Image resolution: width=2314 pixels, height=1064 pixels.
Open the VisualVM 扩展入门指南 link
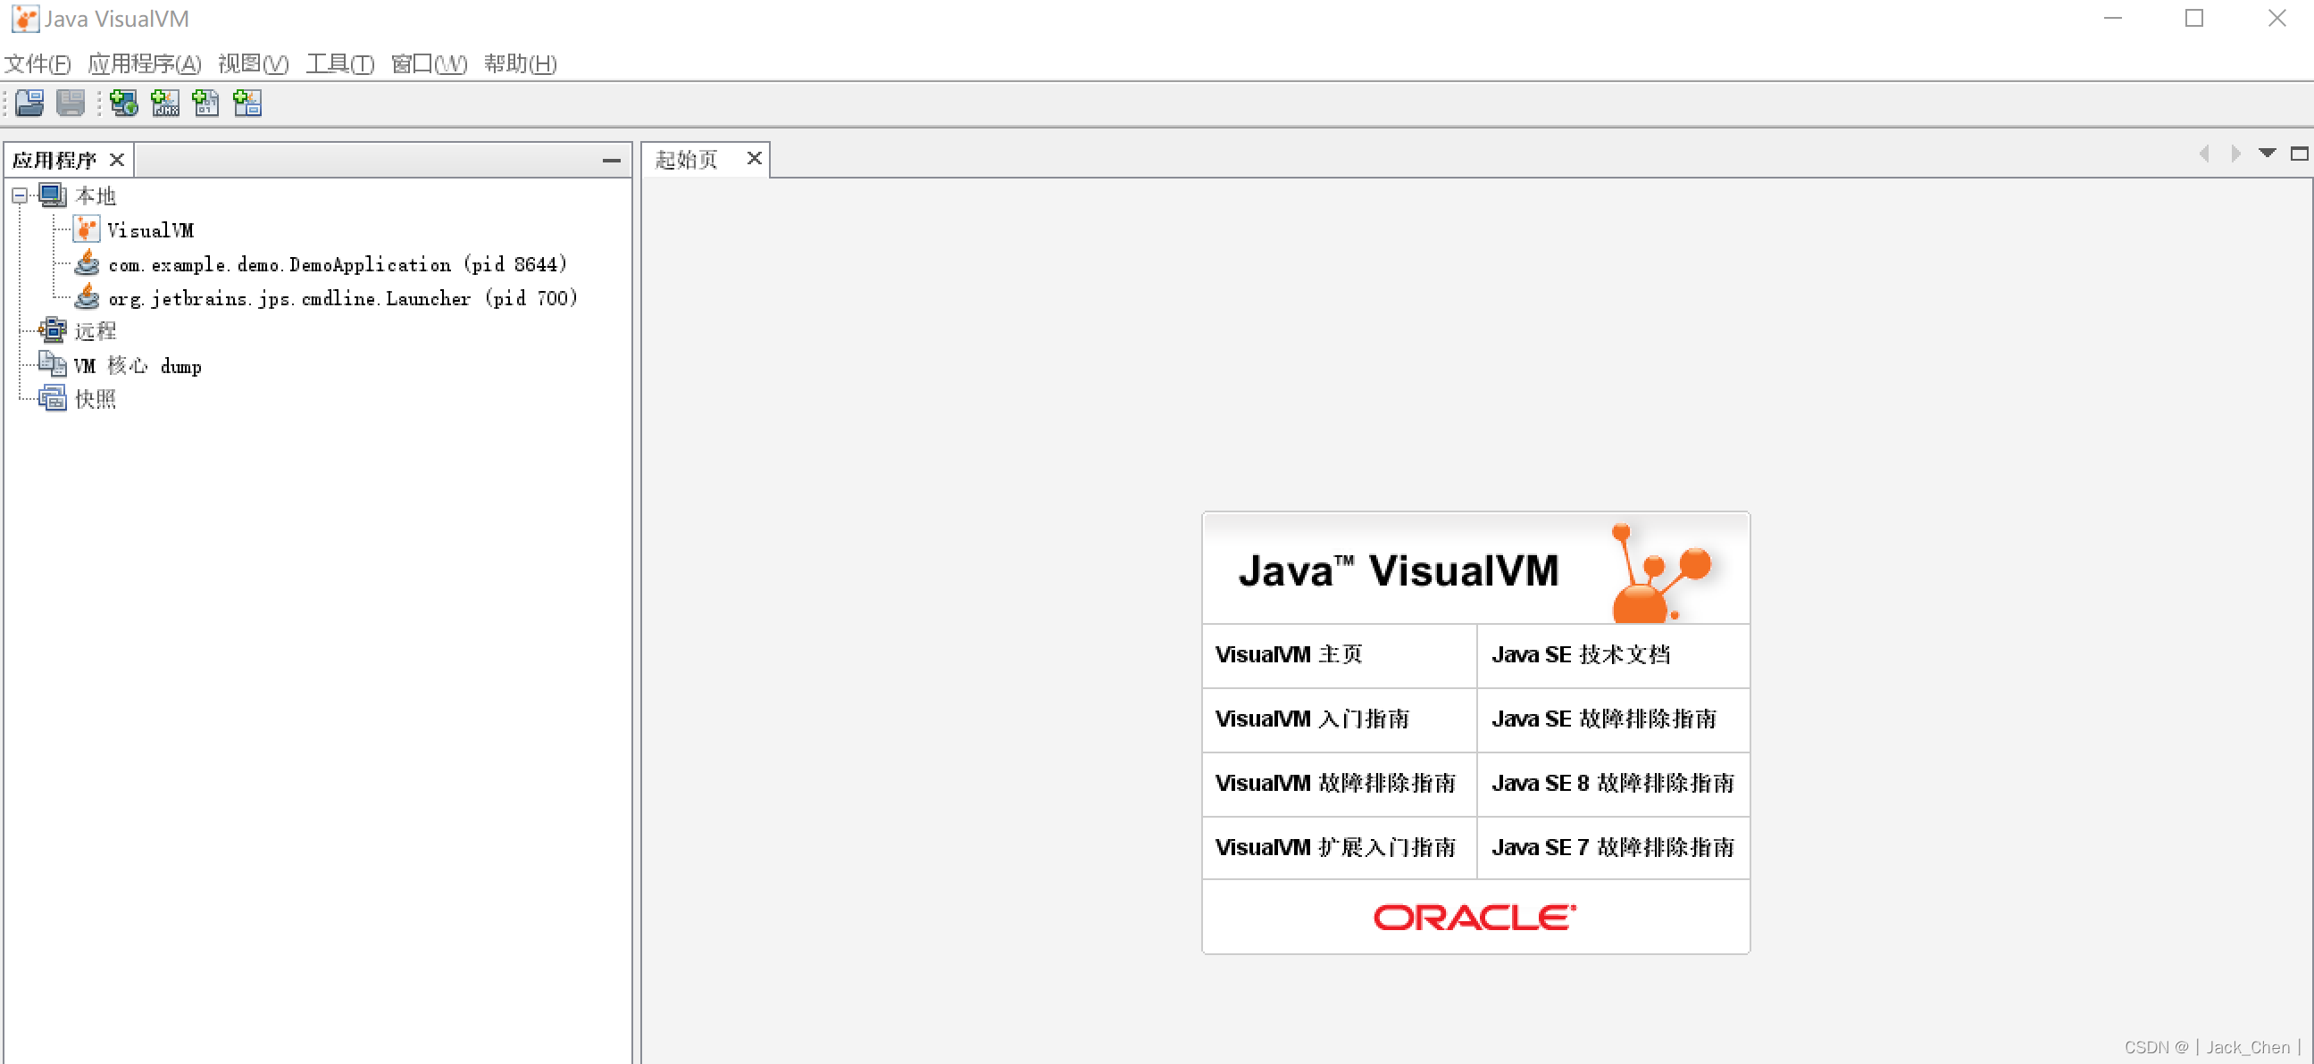coord(1335,847)
